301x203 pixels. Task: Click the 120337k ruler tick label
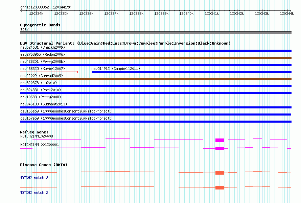111,14
